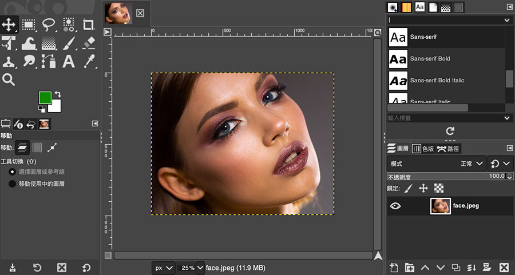Create a new layer group

pyautogui.click(x=409, y=268)
